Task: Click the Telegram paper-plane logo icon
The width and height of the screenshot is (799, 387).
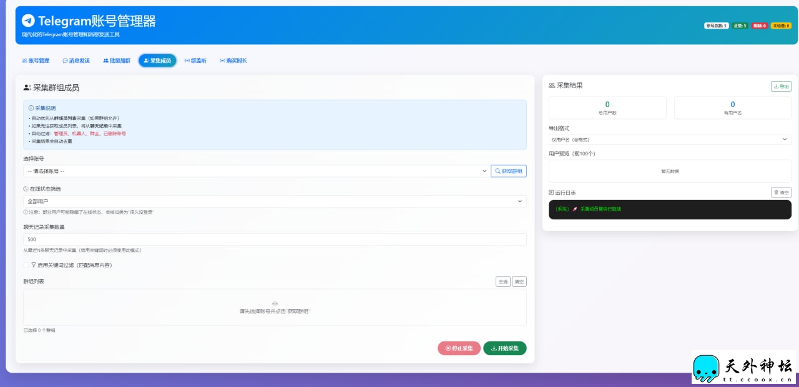Action: coord(28,21)
